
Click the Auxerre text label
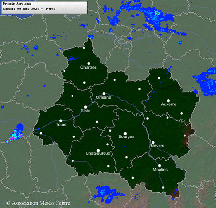[x=168, y=104]
